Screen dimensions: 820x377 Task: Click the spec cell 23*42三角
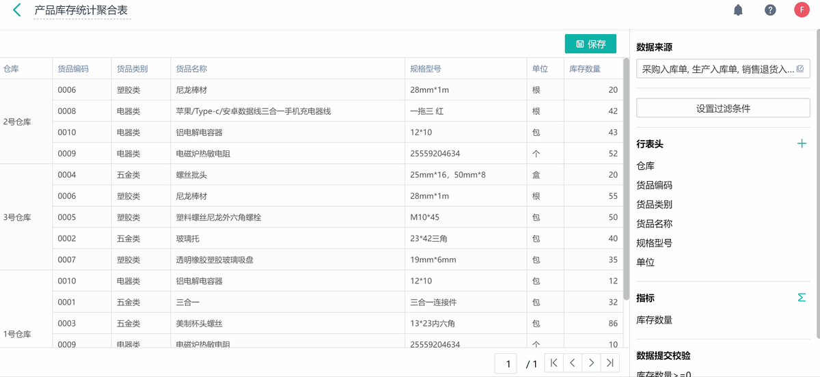pyautogui.click(x=466, y=238)
